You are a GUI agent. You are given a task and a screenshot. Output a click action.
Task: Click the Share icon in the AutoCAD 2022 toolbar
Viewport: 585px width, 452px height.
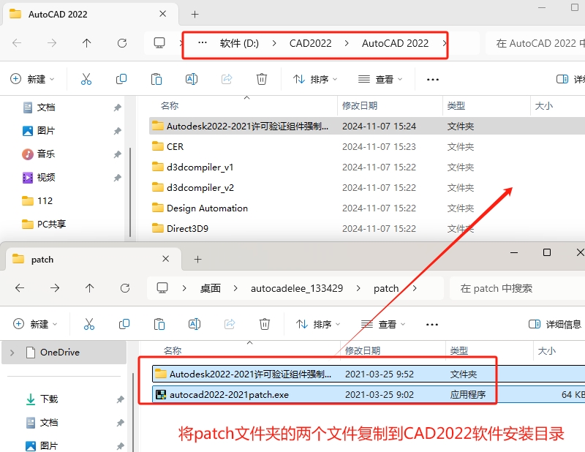pos(227,78)
